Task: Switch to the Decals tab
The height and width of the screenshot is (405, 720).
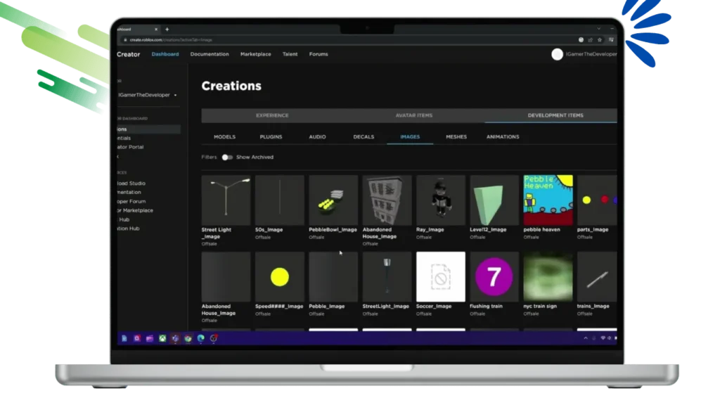Action: [364, 137]
